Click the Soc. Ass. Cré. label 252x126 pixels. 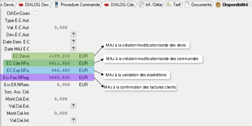(17, 92)
